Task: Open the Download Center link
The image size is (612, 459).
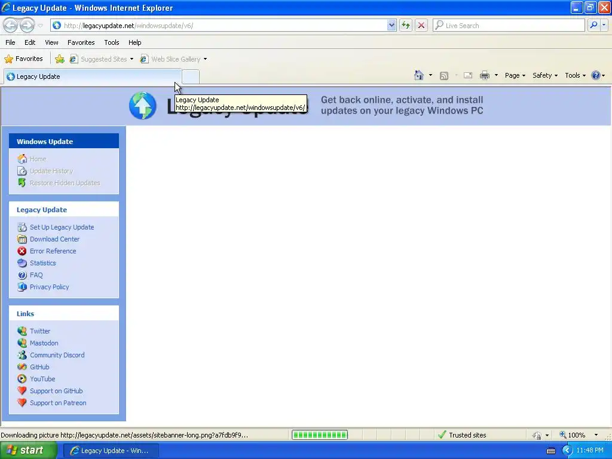Action: pyautogui.click(x=54, y=239)
